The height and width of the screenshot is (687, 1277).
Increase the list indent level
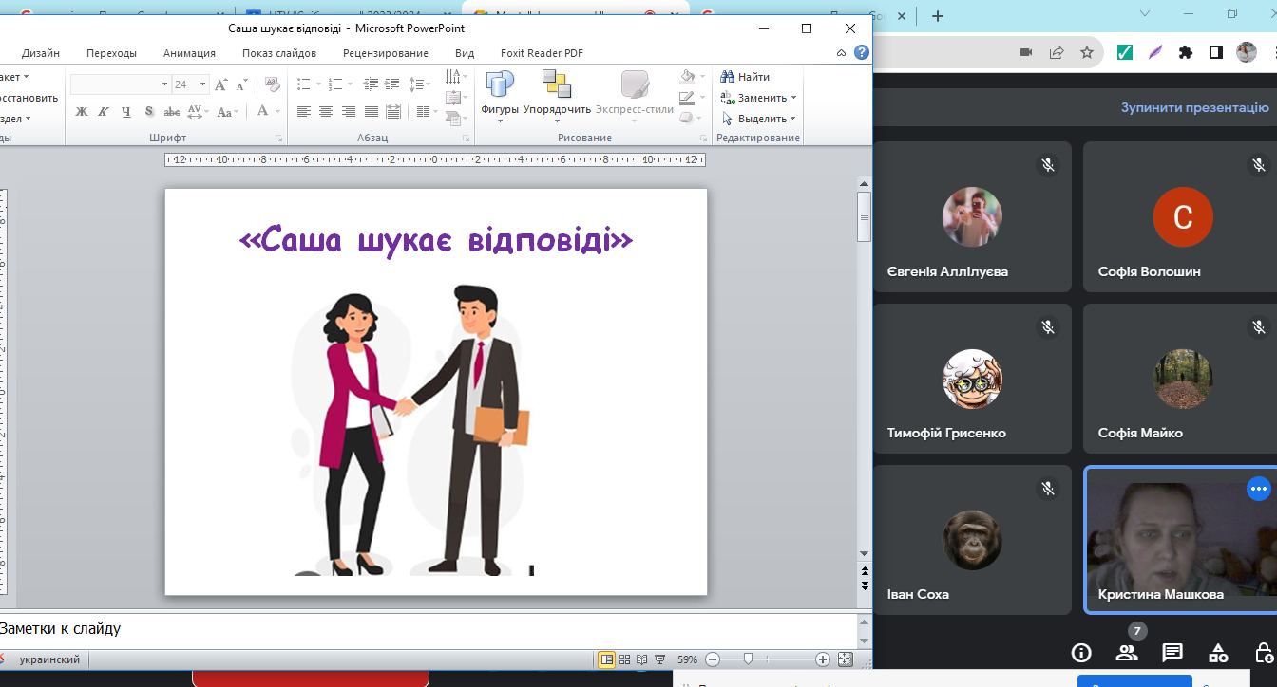pyautogui.click(x=393, y=84)
